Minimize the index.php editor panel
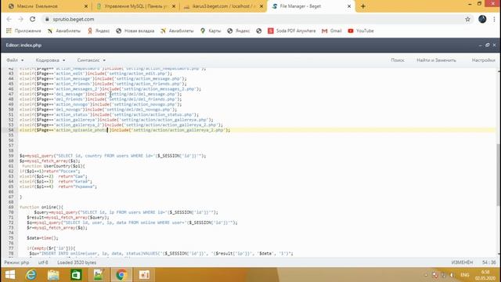501x282 pixels. click(480, 45)
